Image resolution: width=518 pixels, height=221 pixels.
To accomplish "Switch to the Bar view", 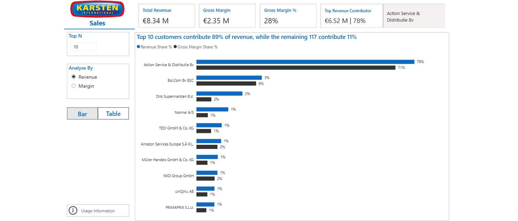I will click(83, 113).
